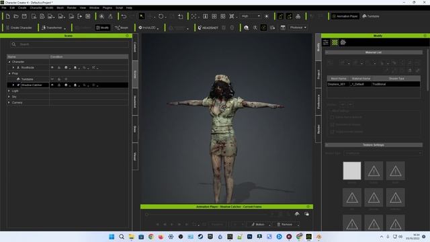Viewport: 430px width, 242px height.
Task: Click the T-pose calibrate icon in second toolbar
Action: (x=255, y=28)
